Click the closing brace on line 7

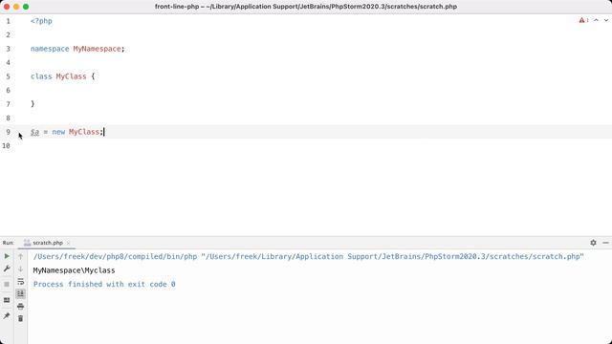pyautogui.click(x=33, y=104)
